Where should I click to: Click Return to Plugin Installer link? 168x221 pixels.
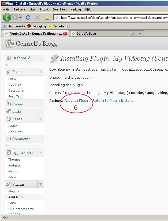[114, 100]
